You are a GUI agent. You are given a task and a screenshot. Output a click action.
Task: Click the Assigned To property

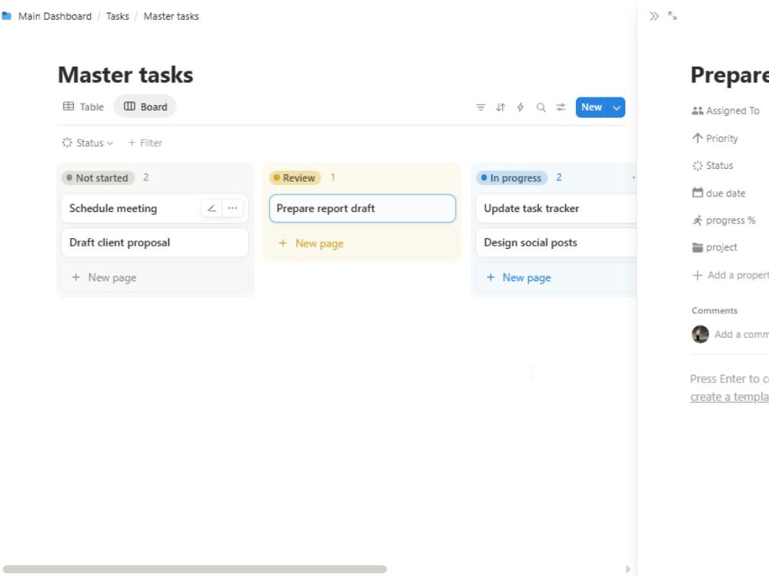tap(726, 111)
